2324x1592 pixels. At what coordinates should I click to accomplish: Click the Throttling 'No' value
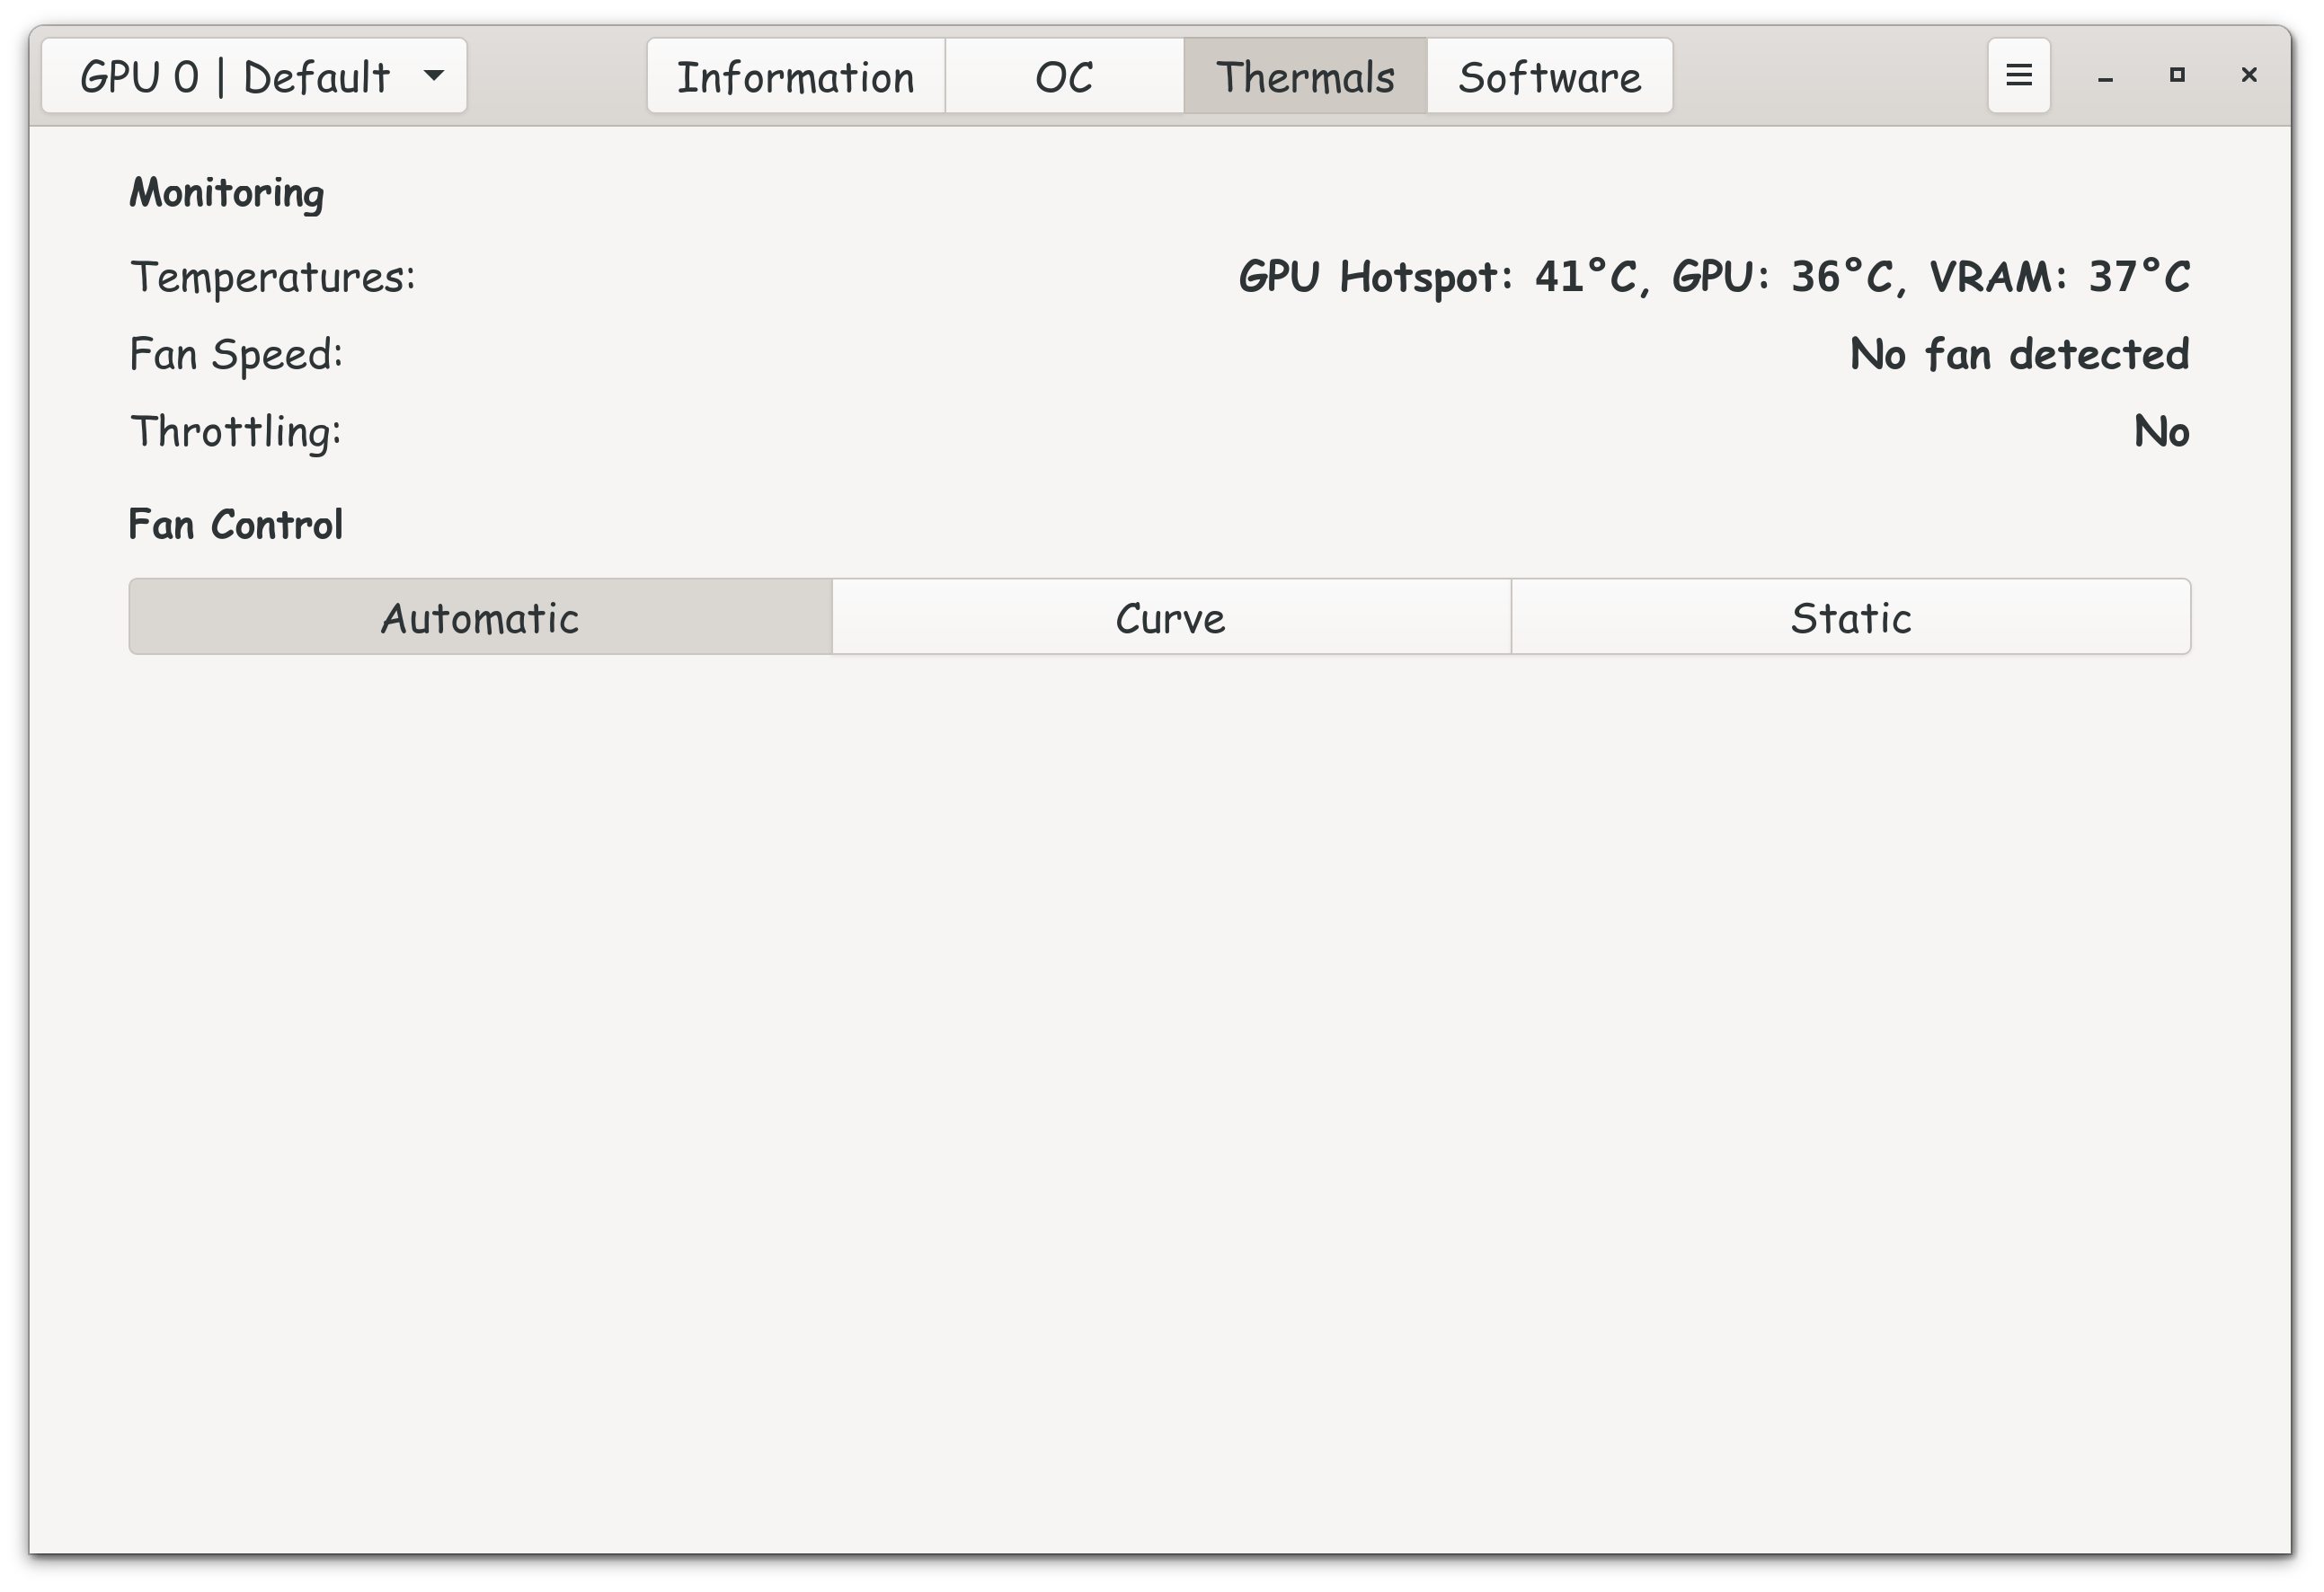click(2161, 432)
